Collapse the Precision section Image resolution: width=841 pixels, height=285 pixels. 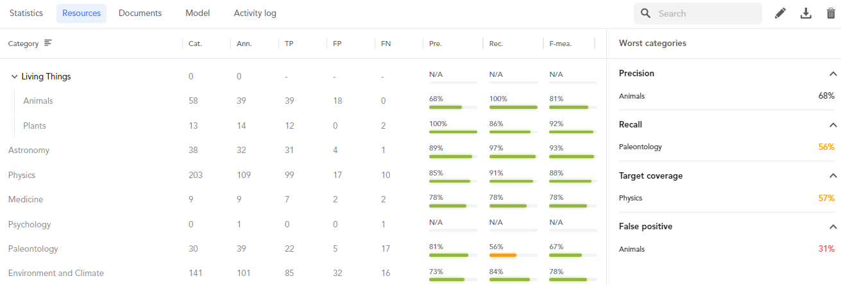[833, 74]
